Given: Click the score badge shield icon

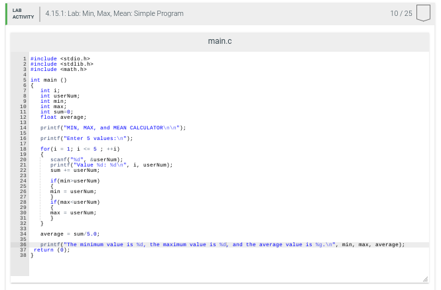Looking at the screenshot, I should click(423, 13).
